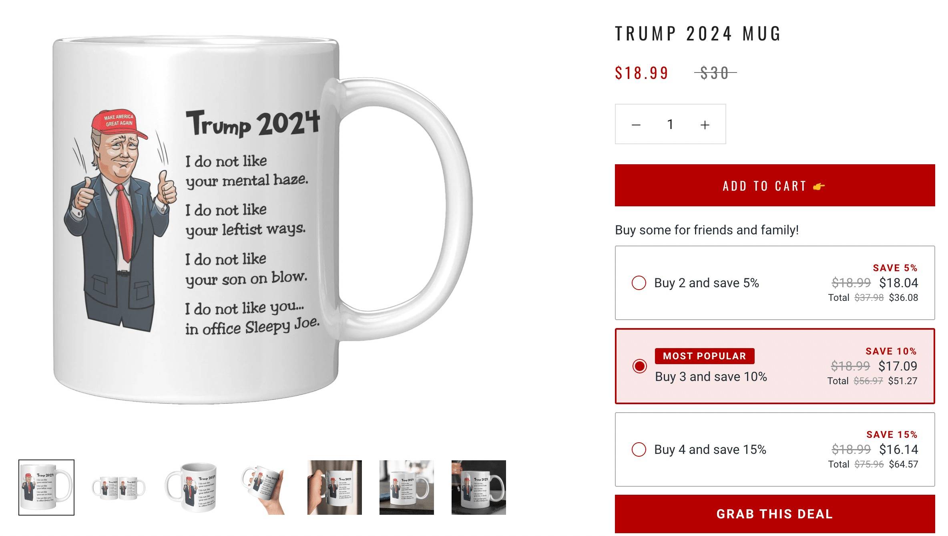The image size is (948, 536).
Task: Open the first mug thumbnail with handle right
Action: click(46, 488)
